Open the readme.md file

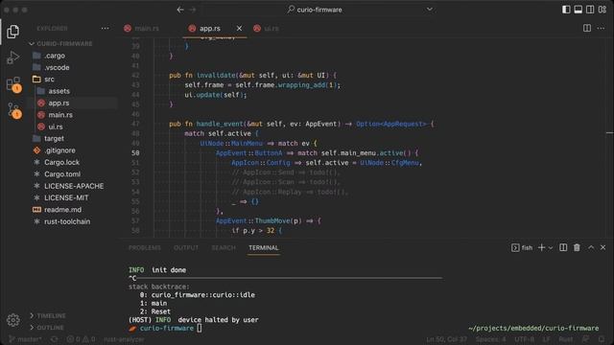63,210
